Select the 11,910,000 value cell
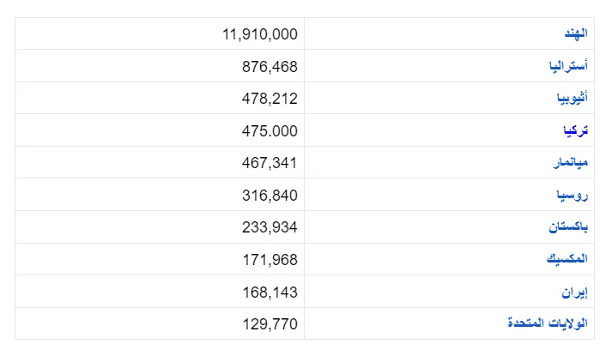 pyautogui.click(x=160, y=33)
